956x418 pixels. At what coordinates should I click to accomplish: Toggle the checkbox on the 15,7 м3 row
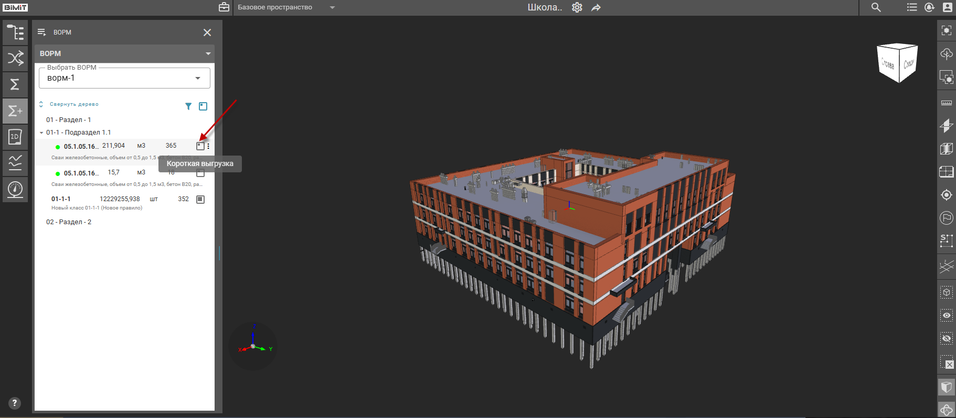pyautogui.click(x=200, y=173)
